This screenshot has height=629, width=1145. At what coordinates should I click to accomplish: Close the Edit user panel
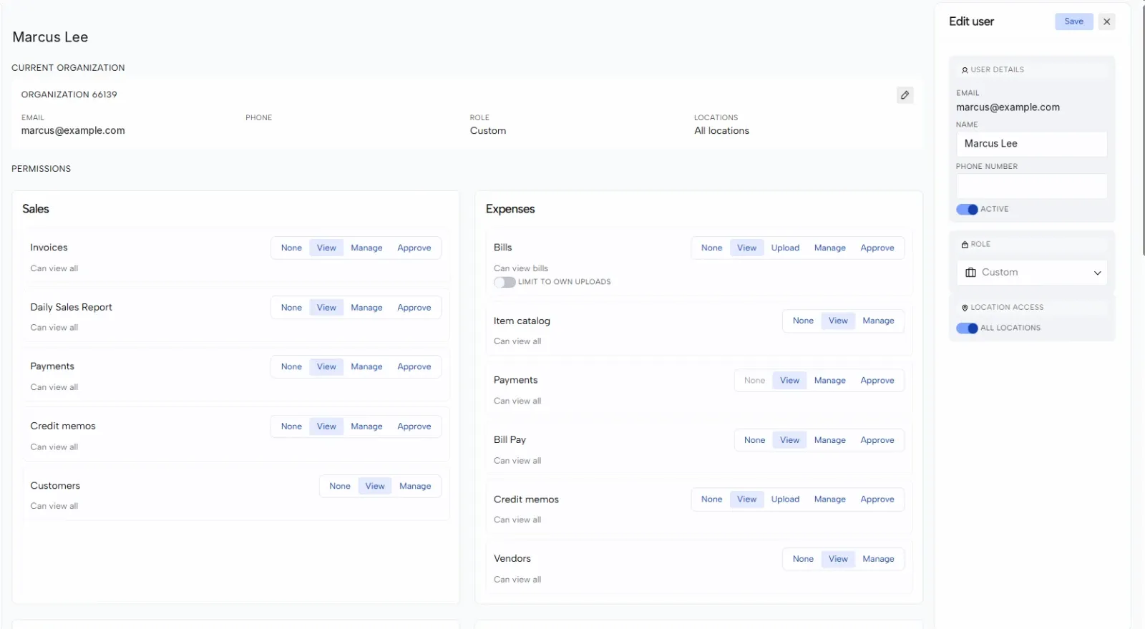coord(1106,21)
